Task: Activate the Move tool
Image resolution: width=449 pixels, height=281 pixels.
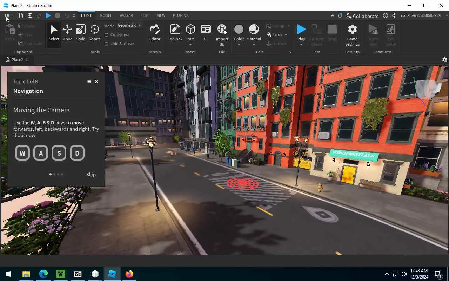Action: [67, 33]
